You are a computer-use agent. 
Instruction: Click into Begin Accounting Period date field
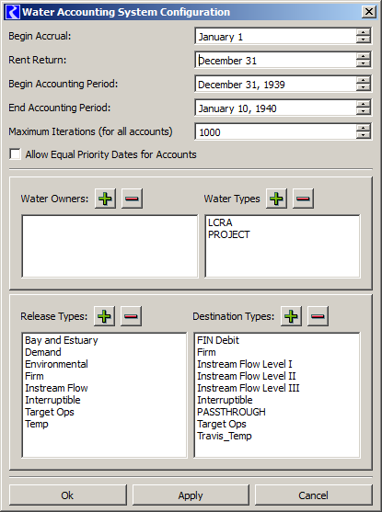click(x=275, y=85)
